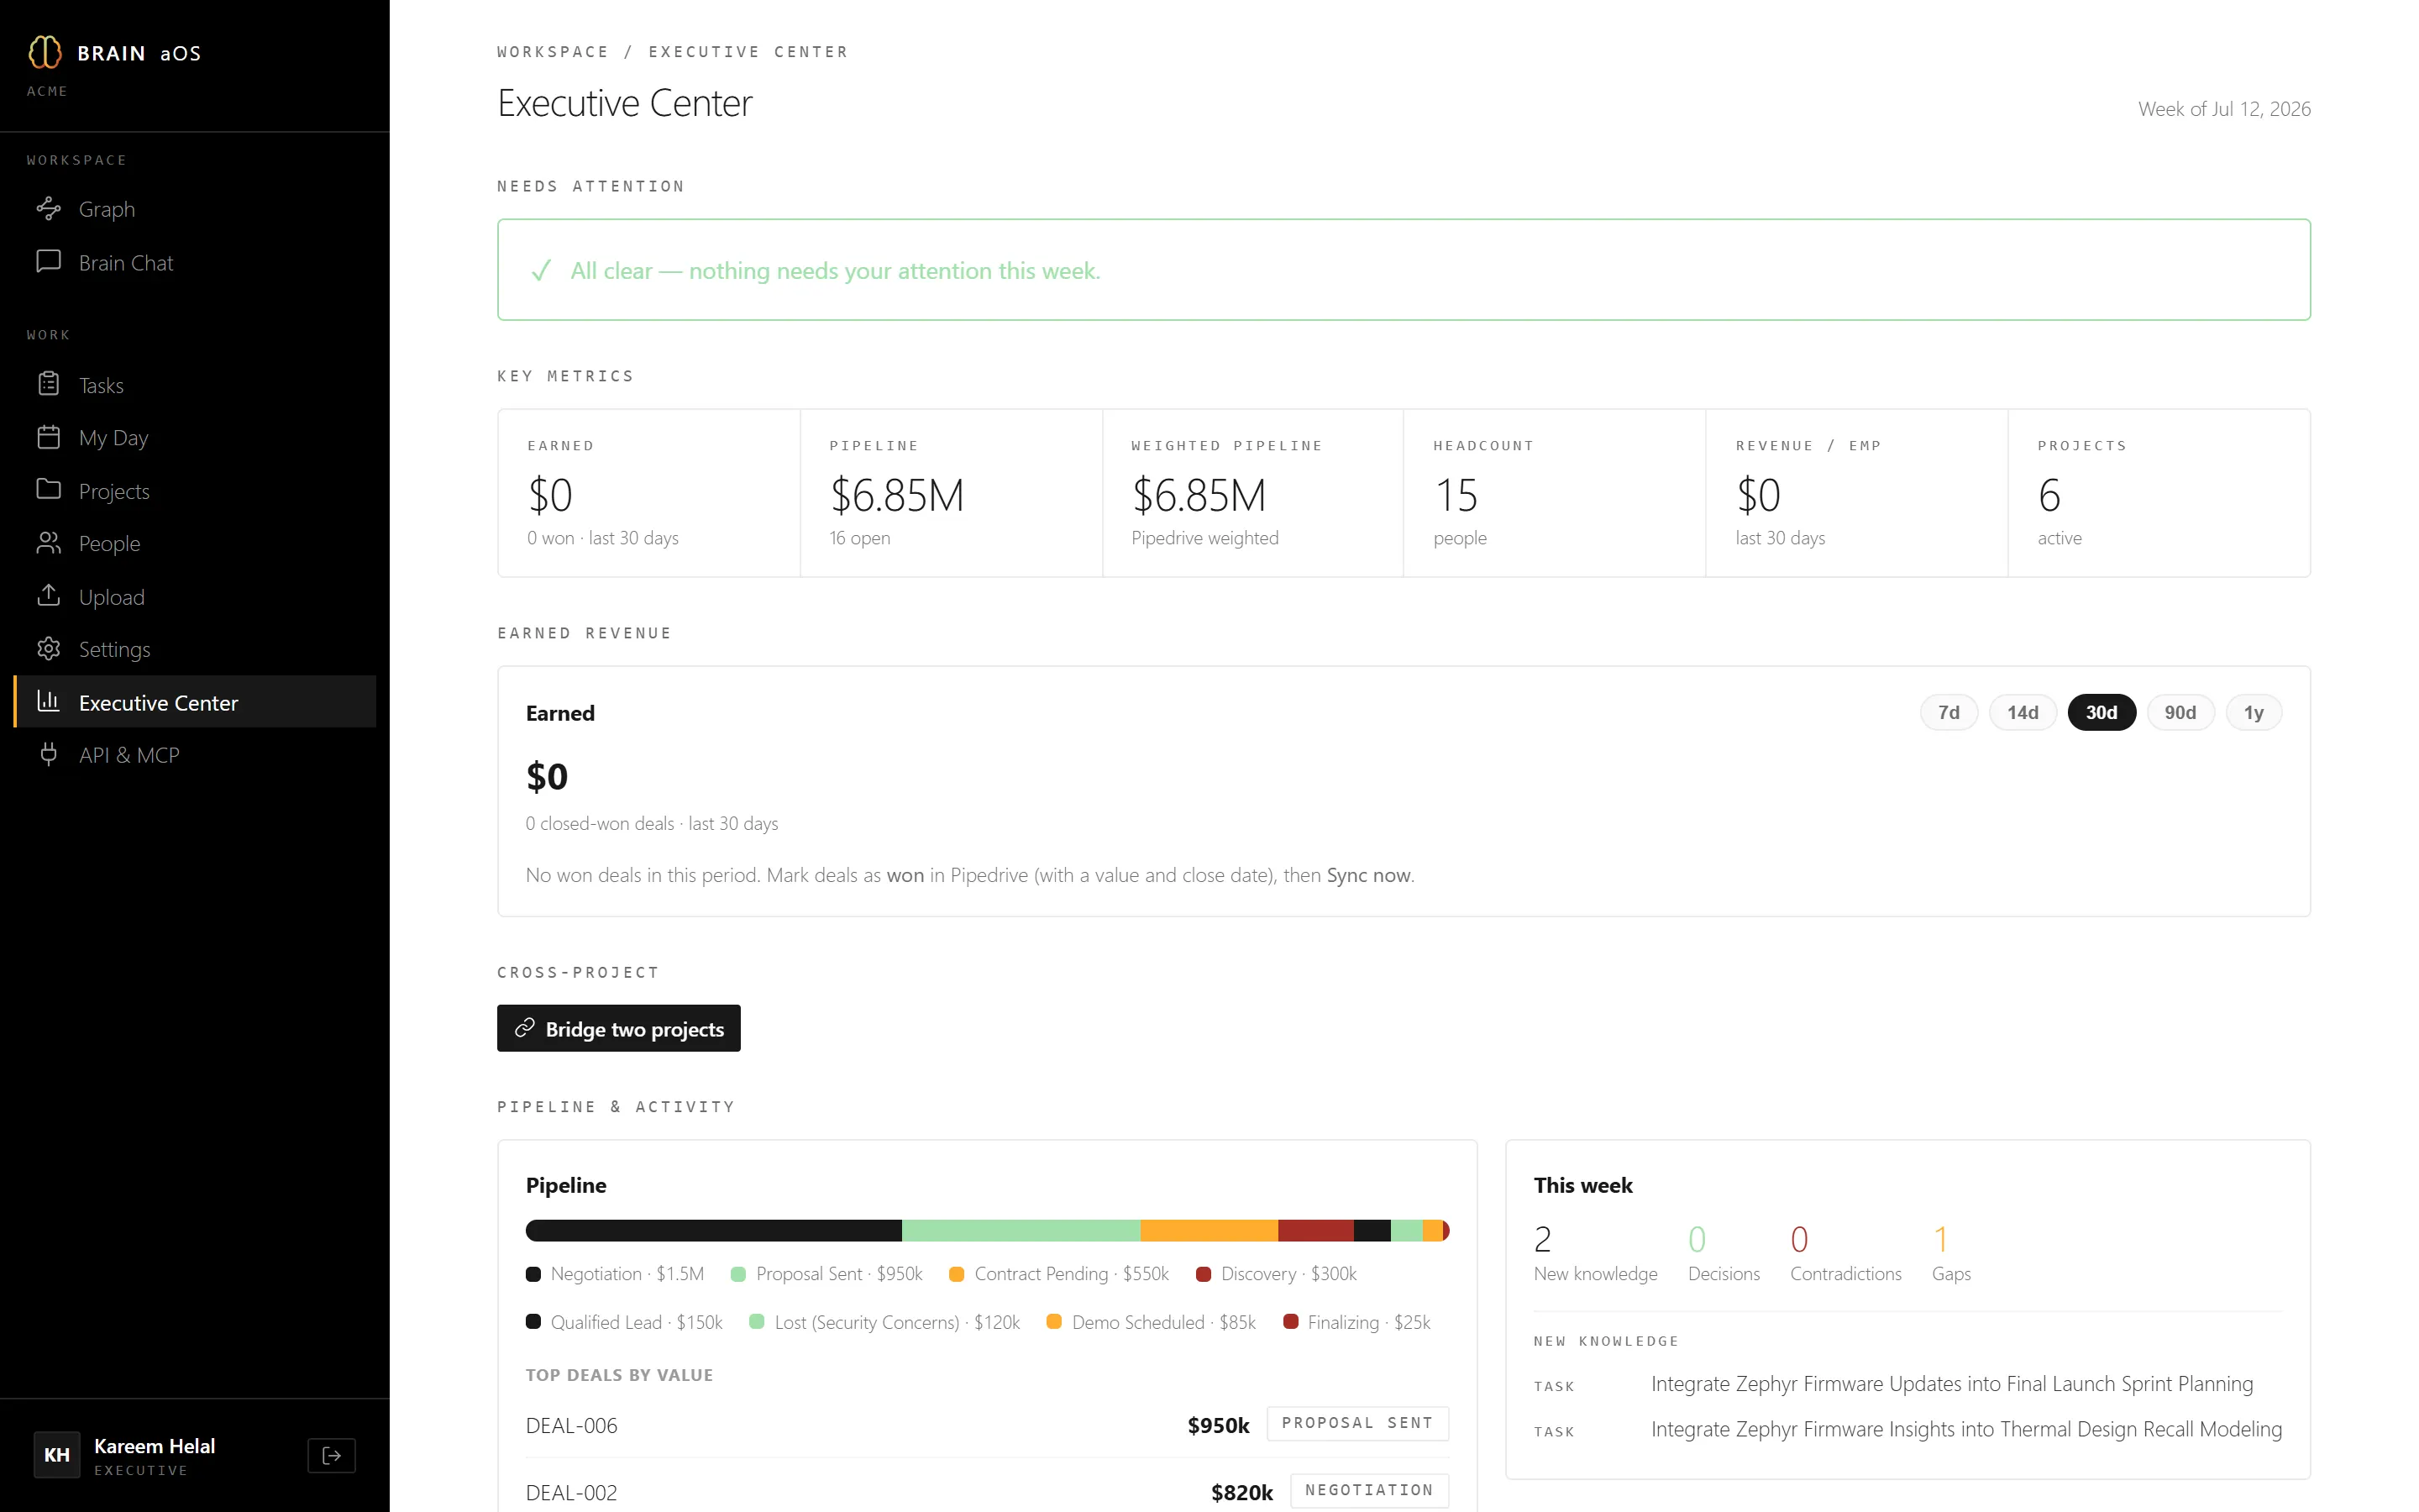Select the 7d earned range

[1948, 713]
